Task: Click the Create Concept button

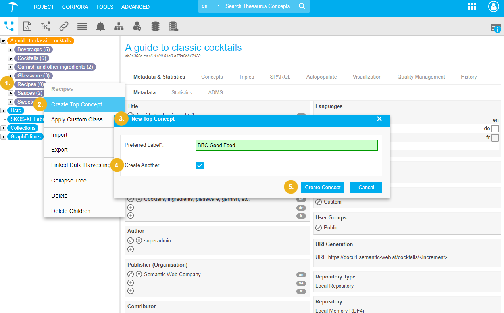Action: (x=322, y=187)
